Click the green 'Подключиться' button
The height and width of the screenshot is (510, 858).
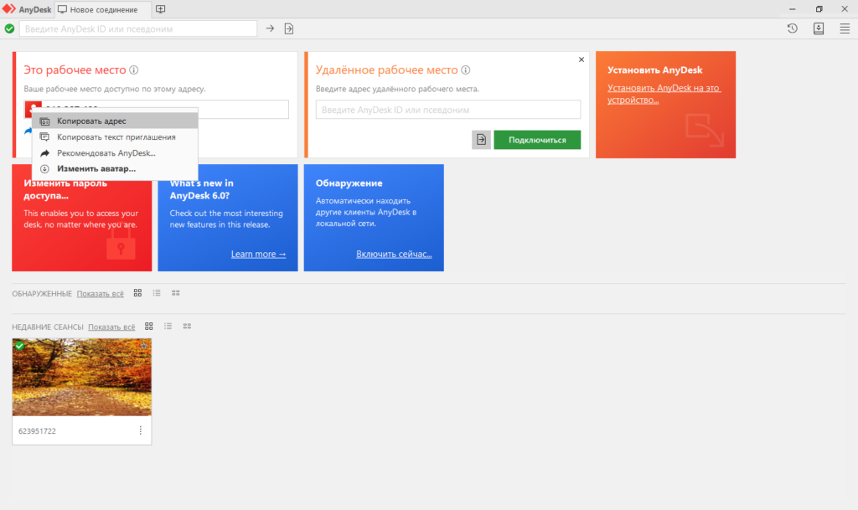[536, 140]
